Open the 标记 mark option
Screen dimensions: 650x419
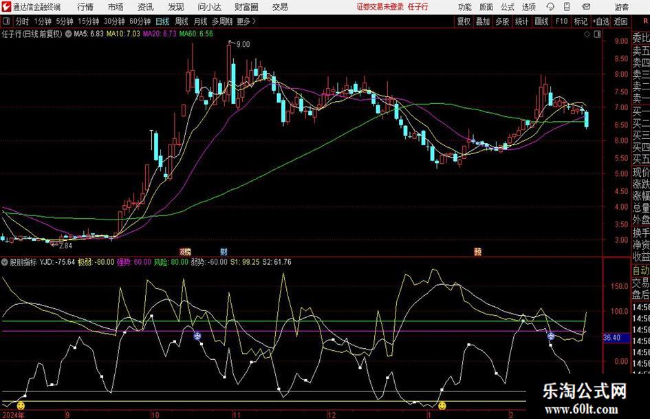pos(581,21)
